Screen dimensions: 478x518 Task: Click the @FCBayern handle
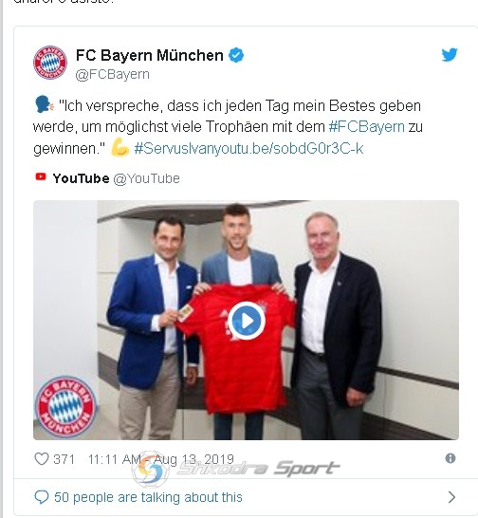pyautogui.click(x=112, y=74)
